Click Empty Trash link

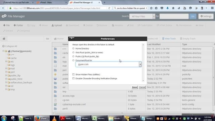coord(187,39)
